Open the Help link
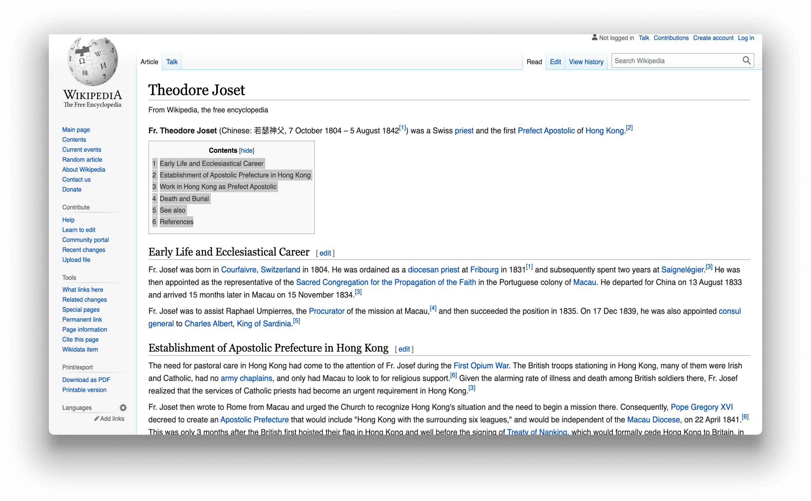The width and height of the screenshot is (811, 501). [x=68, y=220]
